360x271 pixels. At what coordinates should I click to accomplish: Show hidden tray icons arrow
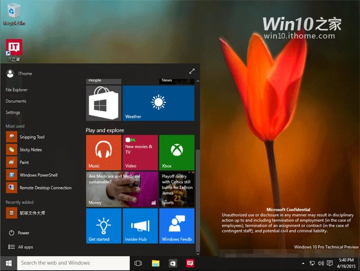point(303,263)
